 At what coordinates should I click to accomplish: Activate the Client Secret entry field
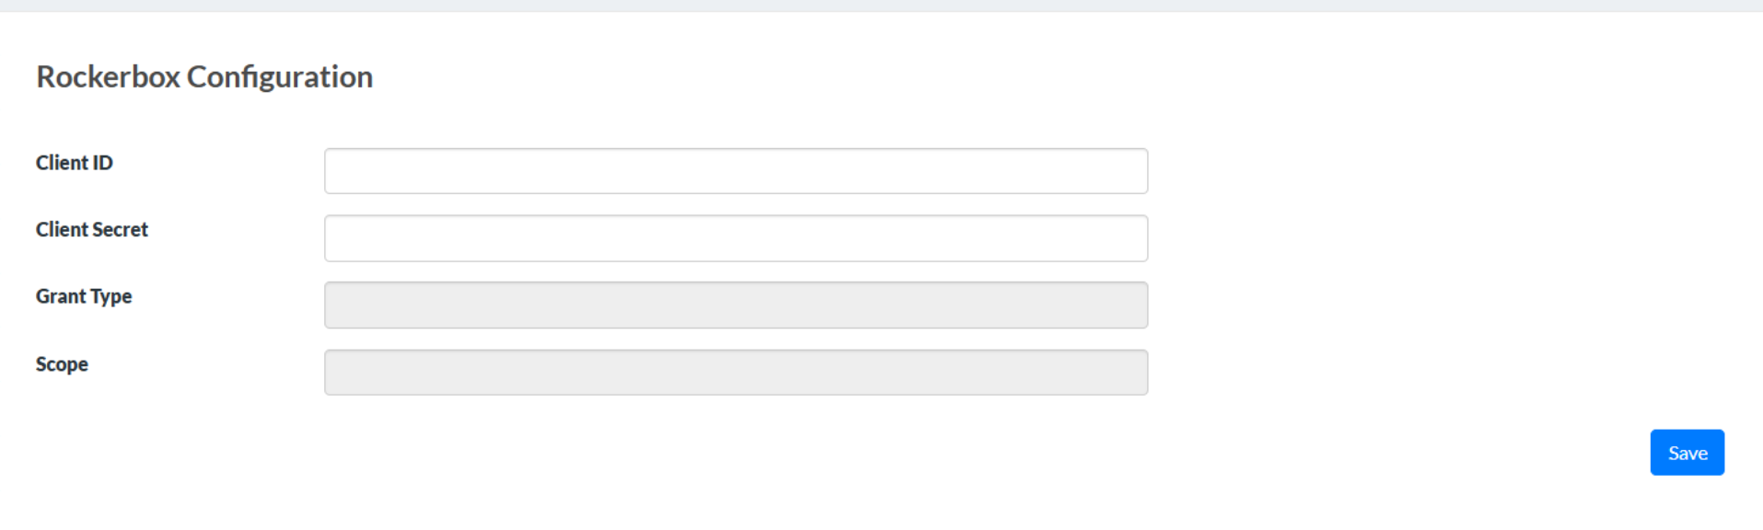(736, 238)
